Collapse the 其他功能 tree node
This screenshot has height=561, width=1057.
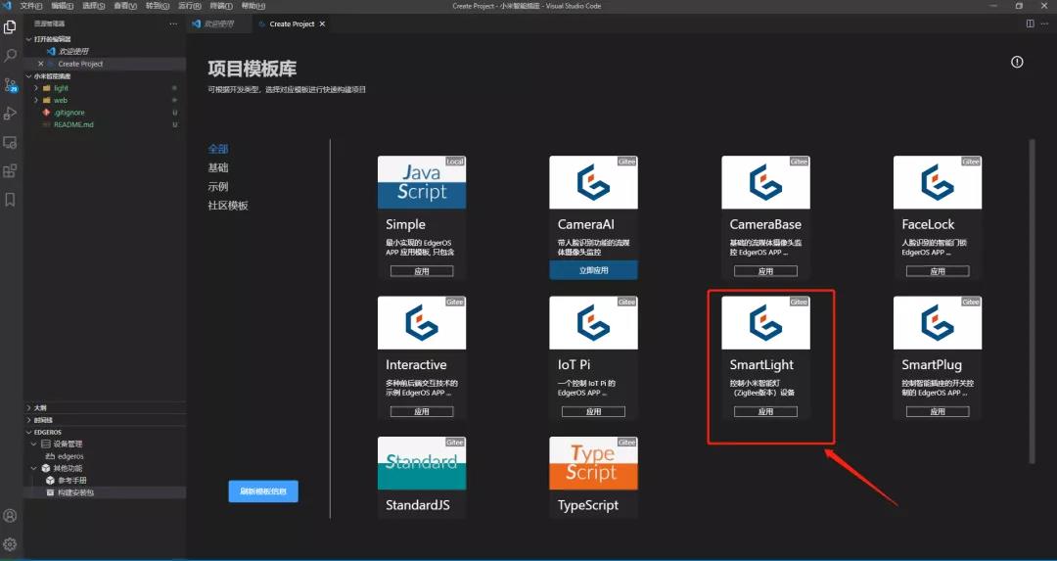pos(33,468)
